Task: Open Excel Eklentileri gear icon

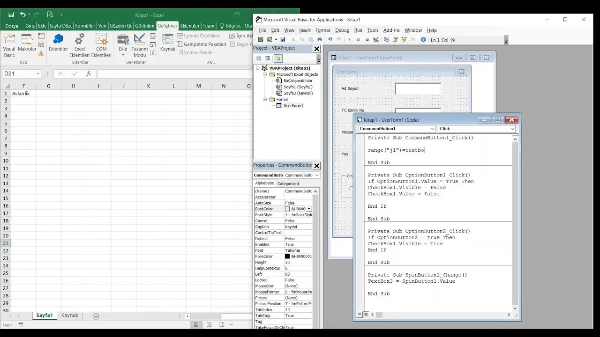Action: (x=80, y=45)
